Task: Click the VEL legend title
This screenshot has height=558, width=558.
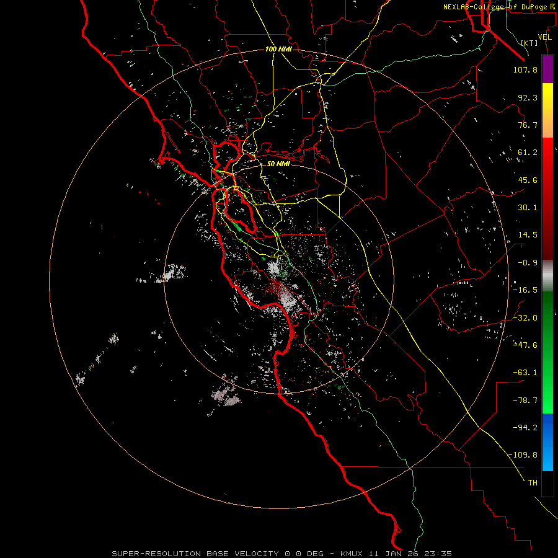Action: (x=544, y=37)
